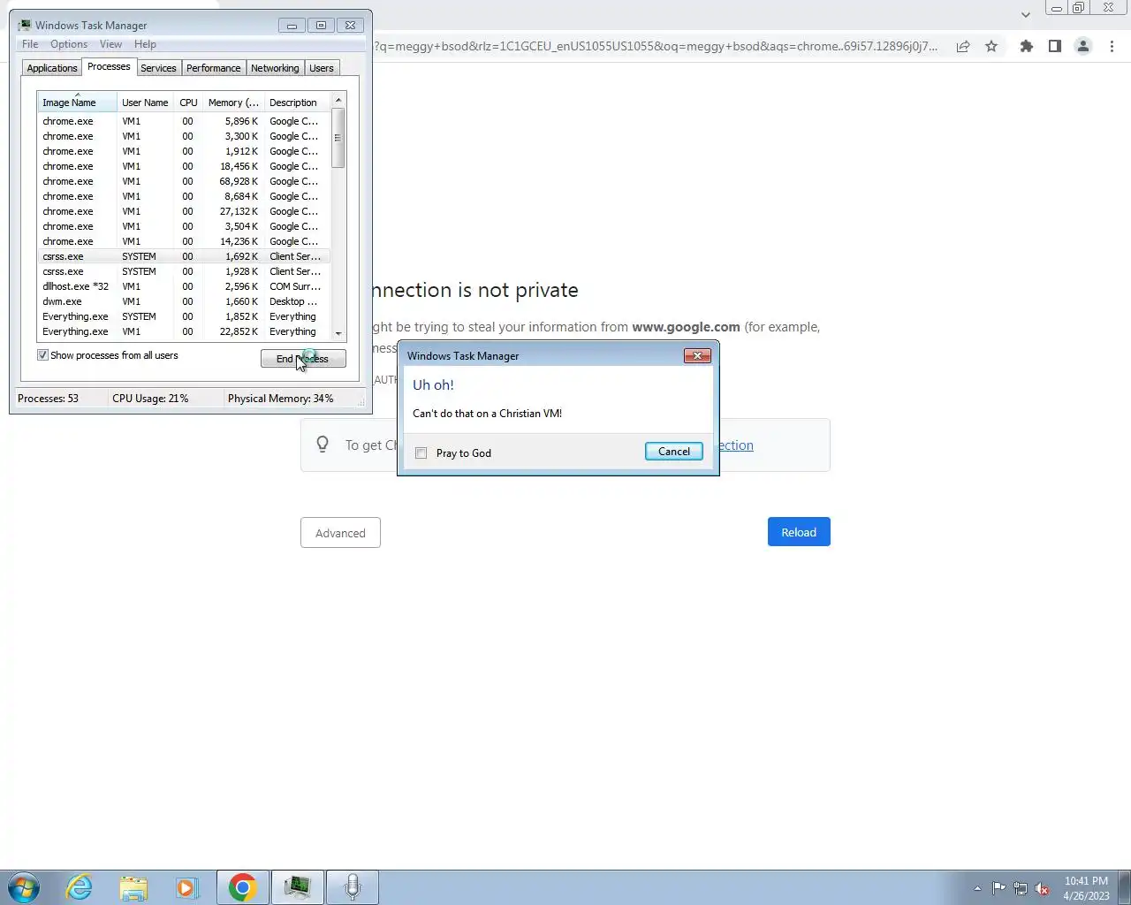The width and height of the screenshot is (1131, 905).
Task: Open the Windows Start menu orb
Action: [24, 887]
